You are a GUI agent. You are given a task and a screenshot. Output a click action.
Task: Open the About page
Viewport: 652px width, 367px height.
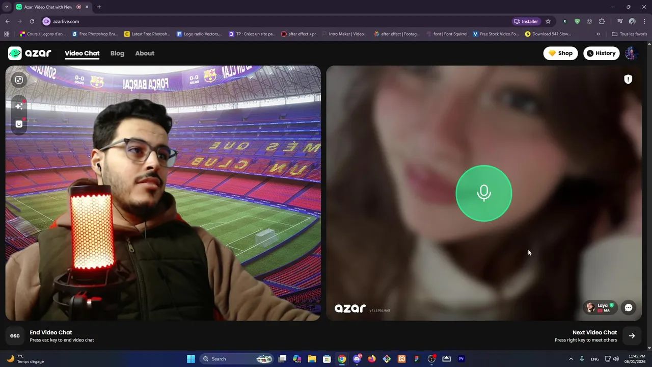point(145,53)
